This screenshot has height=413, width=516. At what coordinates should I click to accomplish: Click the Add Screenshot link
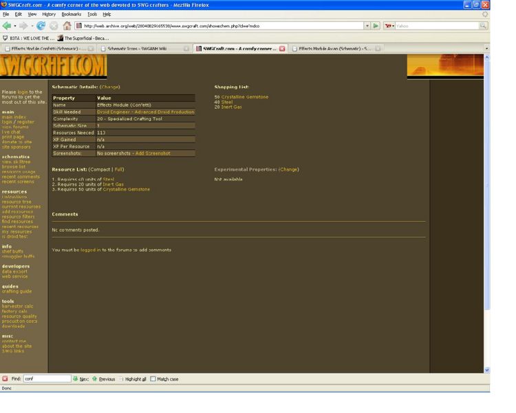coord(153,153)
